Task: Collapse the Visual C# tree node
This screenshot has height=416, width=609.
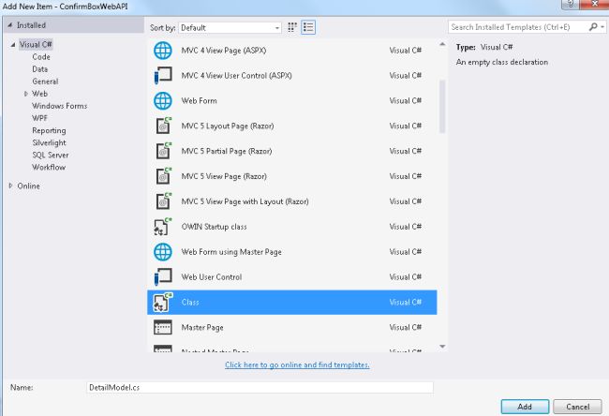Action: click(13, 45)
